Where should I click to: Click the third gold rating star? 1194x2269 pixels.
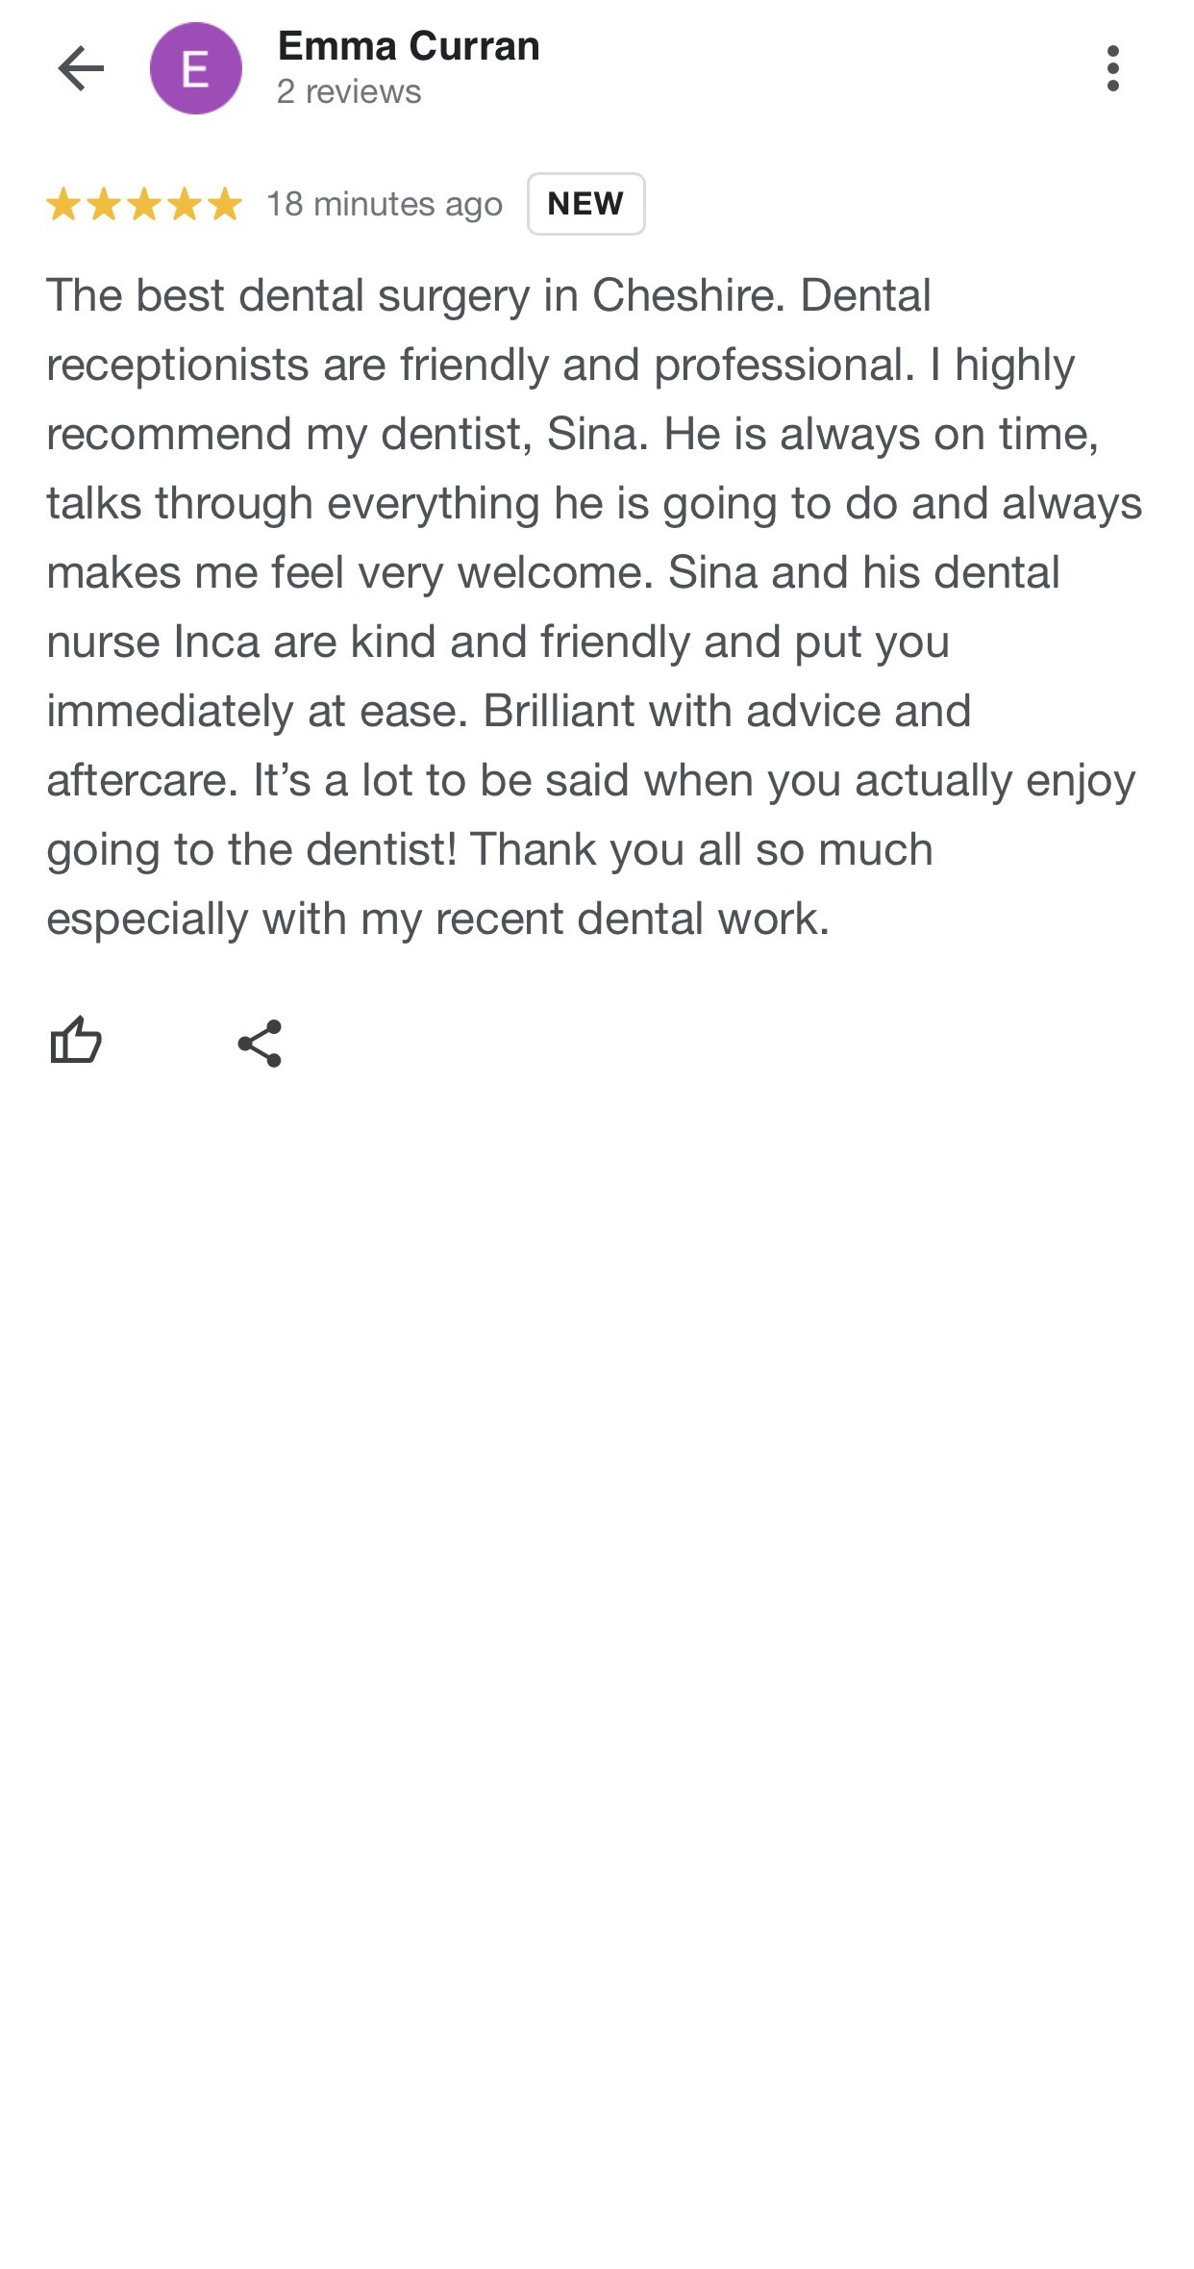pyautogui.click(x=144, y=205)
